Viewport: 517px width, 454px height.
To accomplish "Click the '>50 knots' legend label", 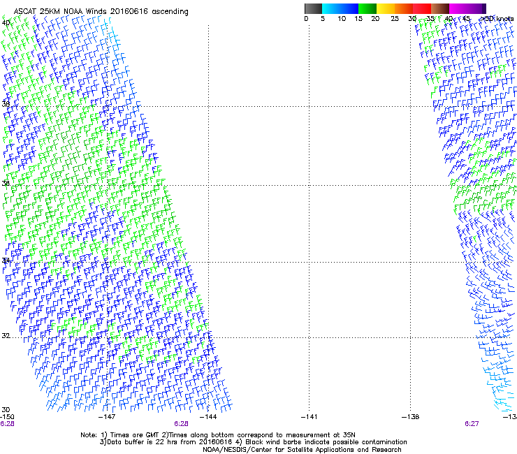I will coord(497,19).
